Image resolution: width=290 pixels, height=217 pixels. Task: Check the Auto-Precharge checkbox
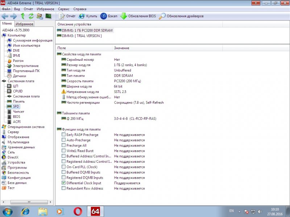[x=64, y=140]
